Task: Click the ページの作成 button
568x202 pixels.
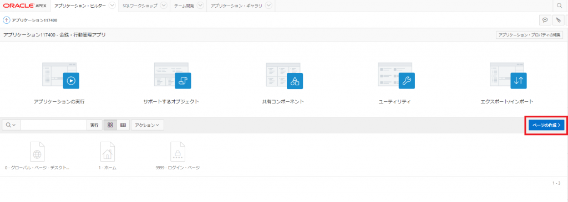Action: [546, 125]
